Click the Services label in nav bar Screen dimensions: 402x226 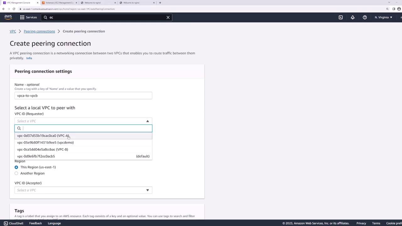tap(31, 17)
